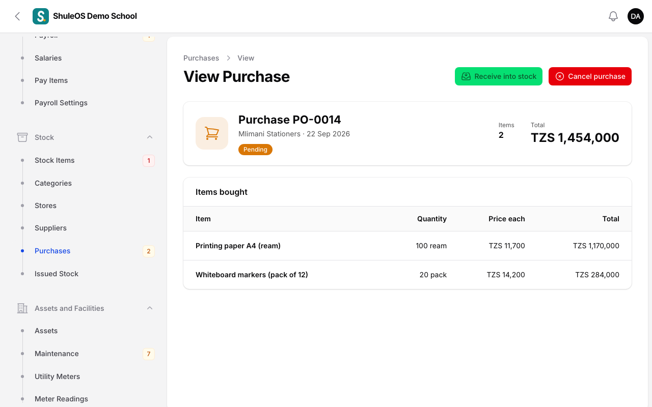652x407 pixels.
Task: Click the View Purchase page title
Action: tap(236, 76)
